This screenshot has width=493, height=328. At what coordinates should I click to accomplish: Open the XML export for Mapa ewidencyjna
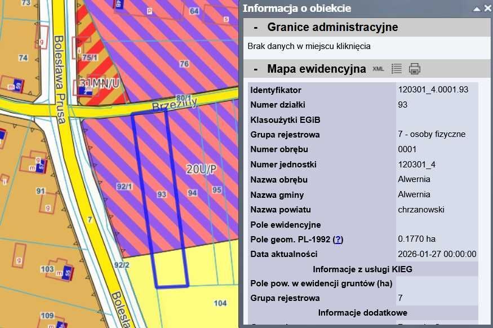tap(379, 69)
